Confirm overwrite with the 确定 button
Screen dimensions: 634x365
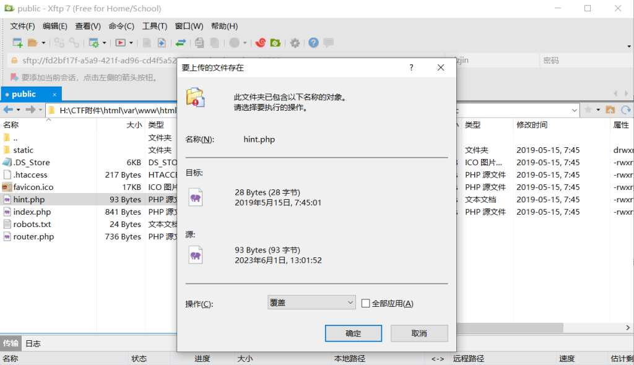(353, 333)
